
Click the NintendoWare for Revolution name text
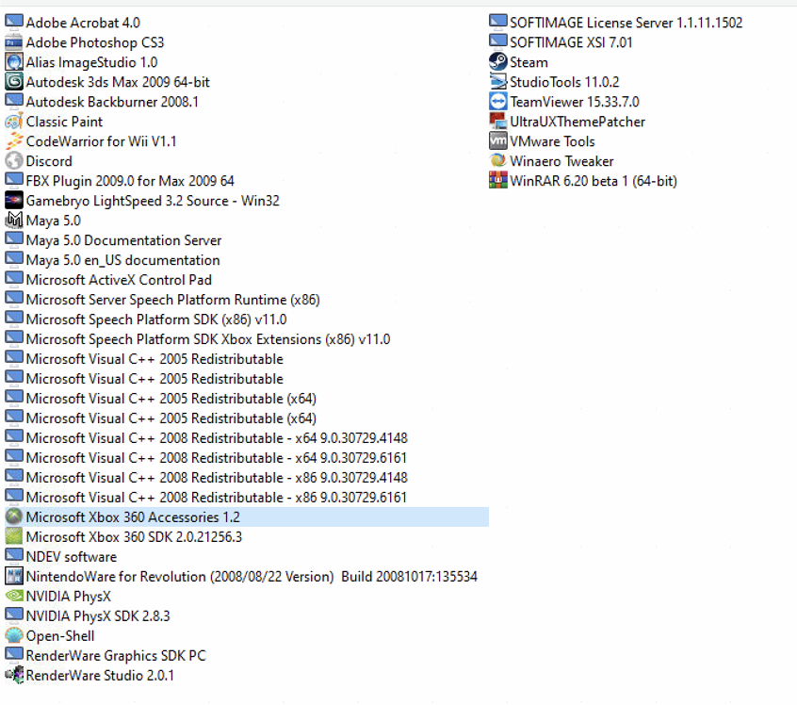click(252, 576)
